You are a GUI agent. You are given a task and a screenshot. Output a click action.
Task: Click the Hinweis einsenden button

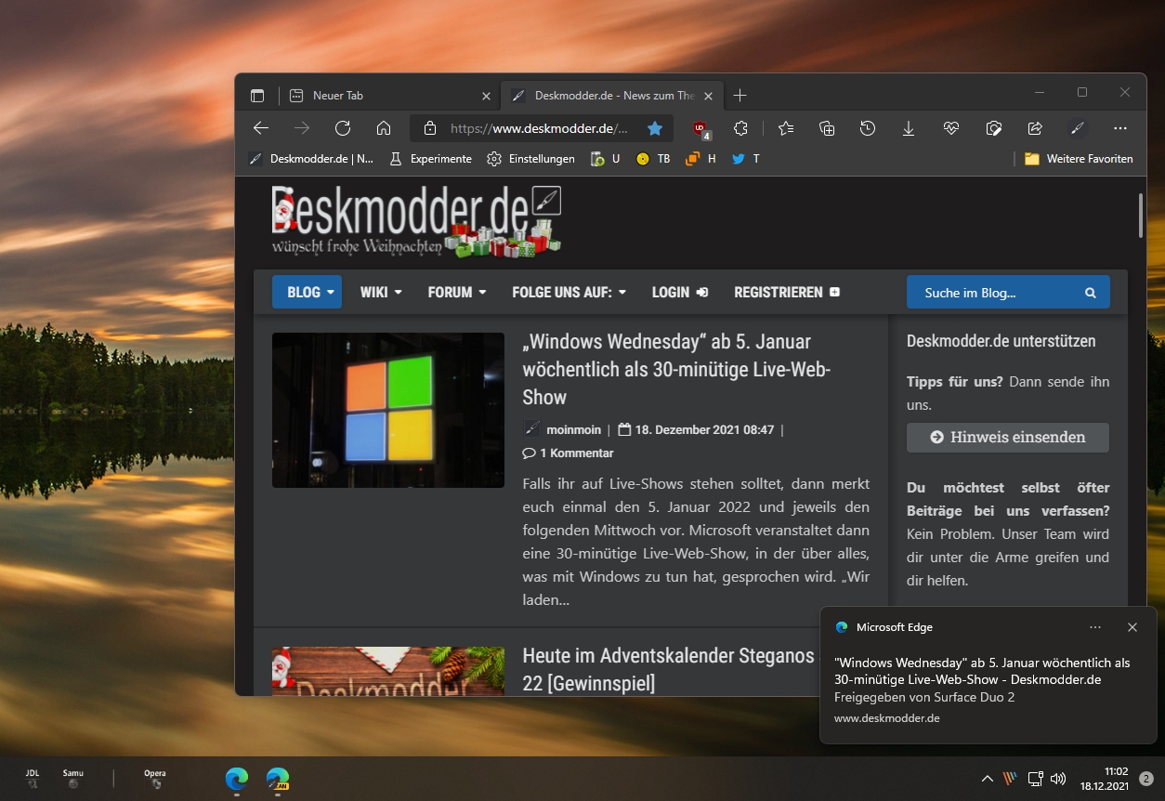click(x=1008, y=437)
